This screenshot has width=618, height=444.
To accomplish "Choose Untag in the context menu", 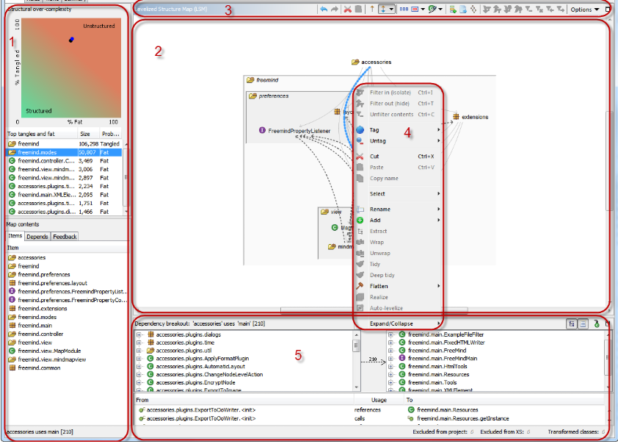I will pos(398,141).
